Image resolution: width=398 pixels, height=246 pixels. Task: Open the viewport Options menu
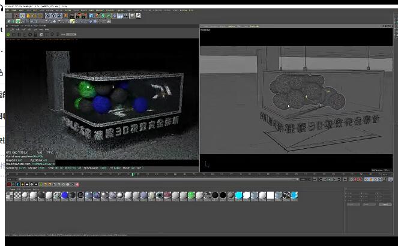coord(232,26)
